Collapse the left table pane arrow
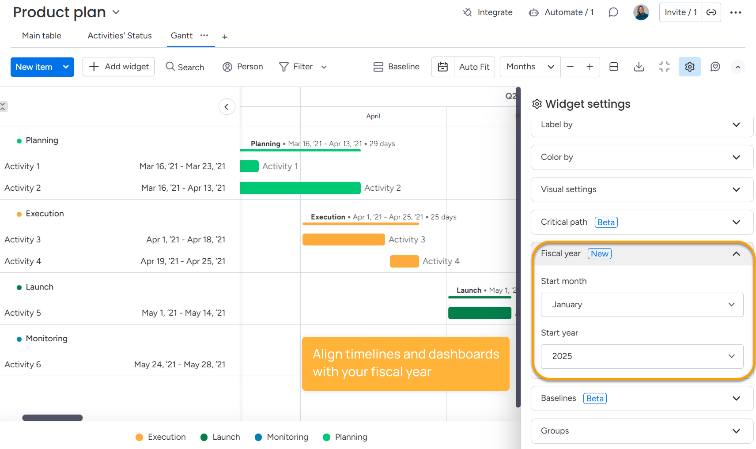This screenshot has height=449, width=756. click(x=227, y=107)
